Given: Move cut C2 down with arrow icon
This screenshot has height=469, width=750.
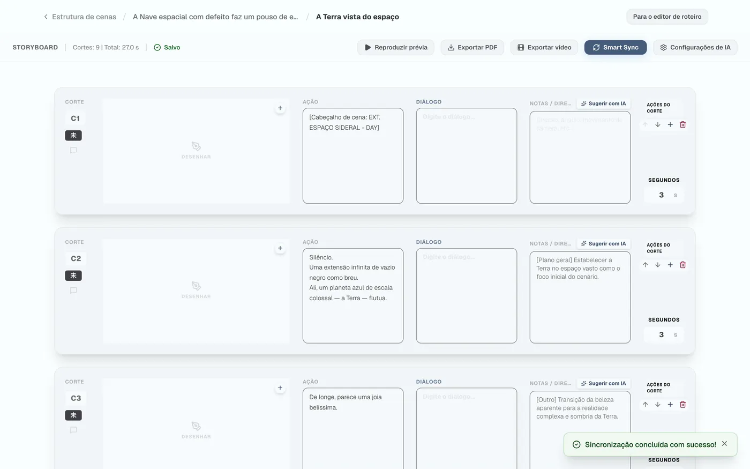Looking at the screenshot, I should tap(658, 265).
